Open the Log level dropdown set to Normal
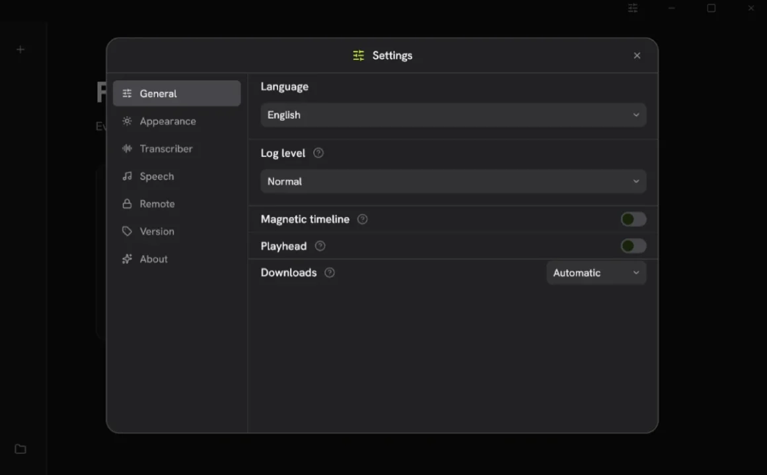The height and width of the screenshot is (475, 767). point(453,181)
